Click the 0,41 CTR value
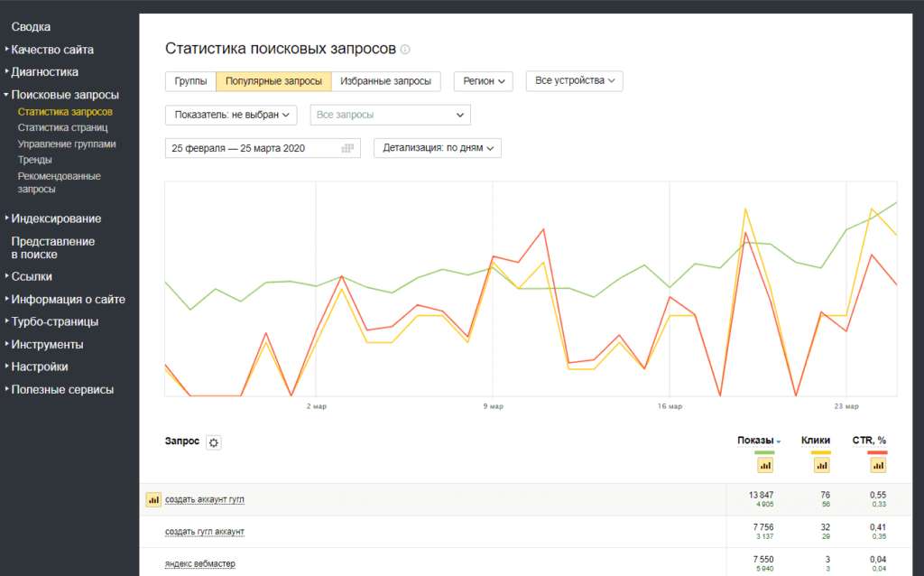 click(878, 527)
